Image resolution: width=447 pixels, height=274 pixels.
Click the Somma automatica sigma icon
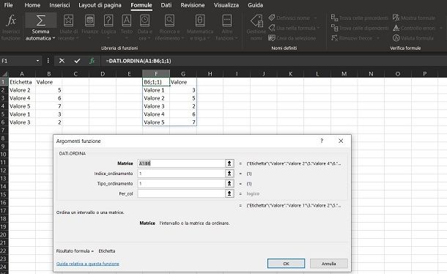40,21
